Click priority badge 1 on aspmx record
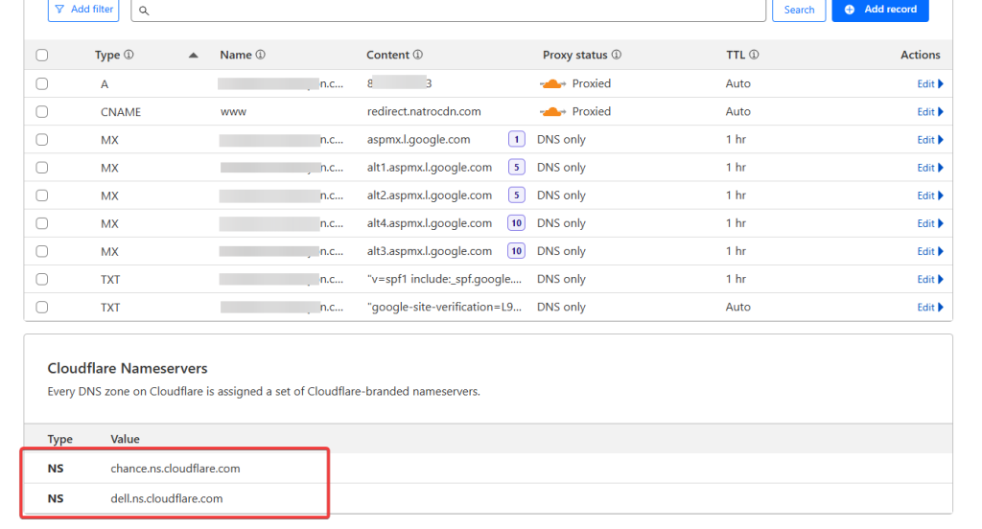 516,139
